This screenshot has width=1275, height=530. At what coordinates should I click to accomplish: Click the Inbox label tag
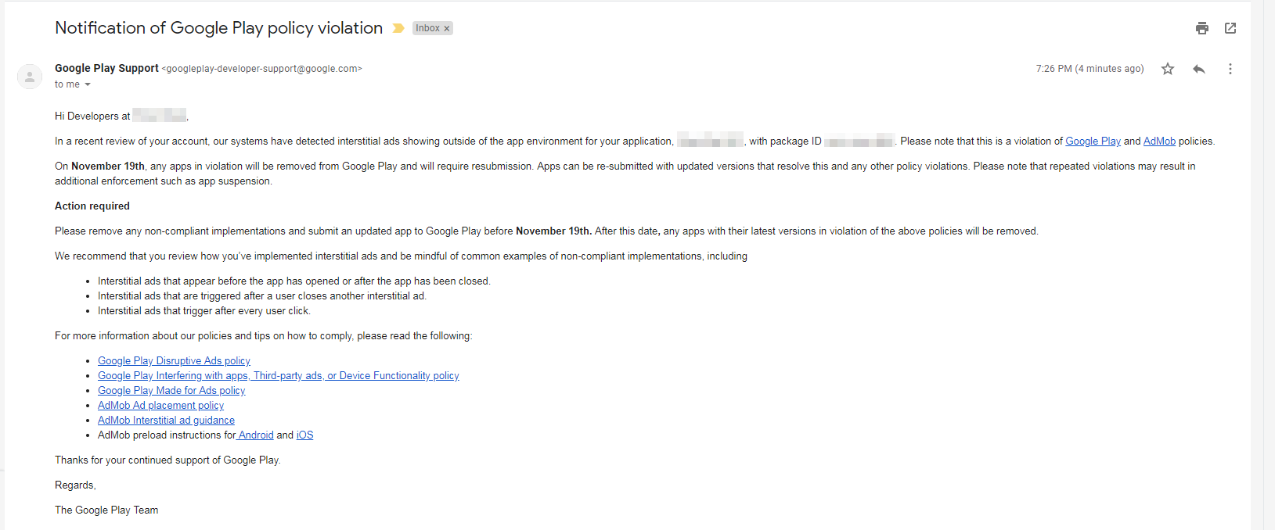point(427,28)
